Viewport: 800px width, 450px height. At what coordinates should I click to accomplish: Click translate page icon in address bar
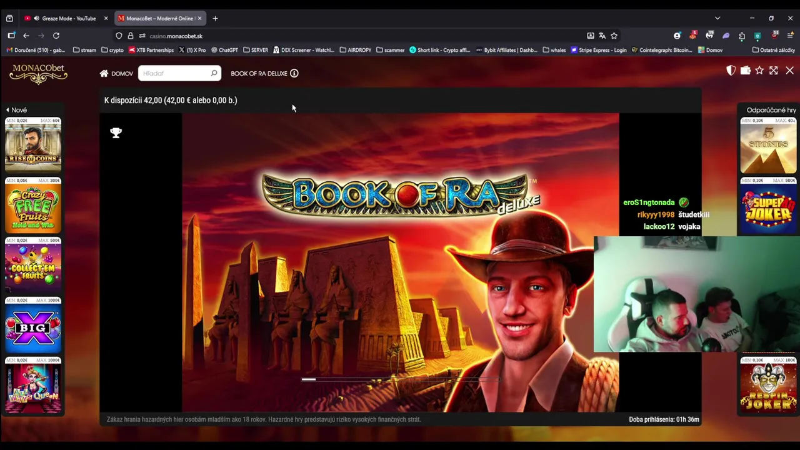click(x=602, y=36)
